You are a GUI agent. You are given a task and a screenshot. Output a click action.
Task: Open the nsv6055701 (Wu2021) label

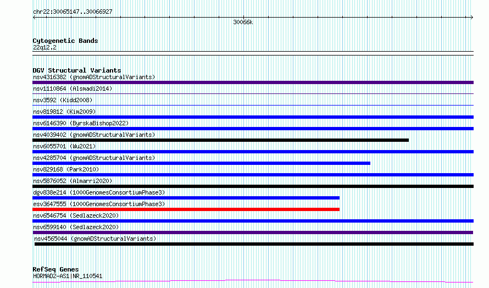pyautogui.click(x=64, y=146)
